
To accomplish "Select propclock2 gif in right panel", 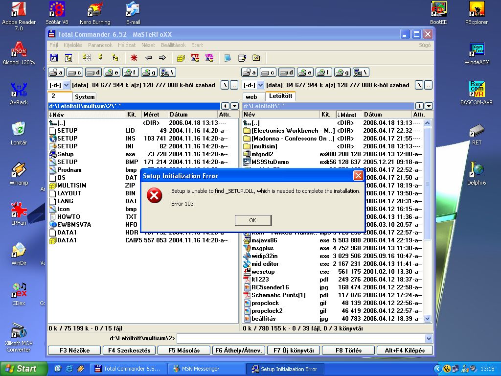I will click(x=333, y=311).
